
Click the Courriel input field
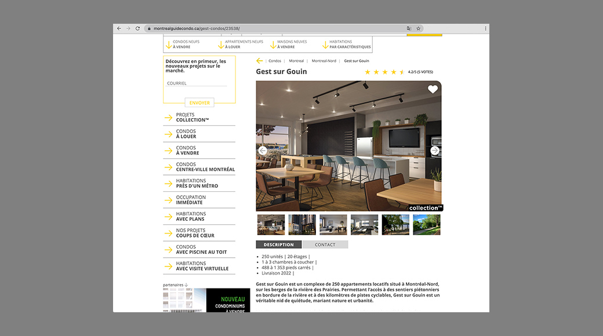197,84
